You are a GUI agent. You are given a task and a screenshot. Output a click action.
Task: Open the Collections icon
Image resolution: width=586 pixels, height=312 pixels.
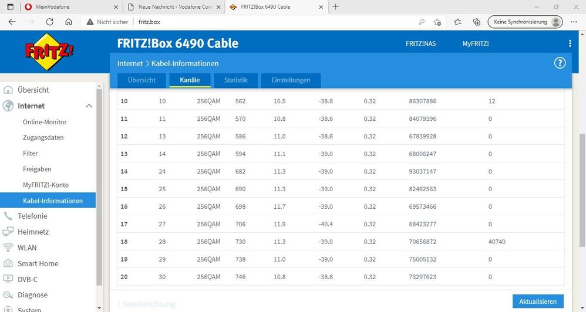pos(477,22)
